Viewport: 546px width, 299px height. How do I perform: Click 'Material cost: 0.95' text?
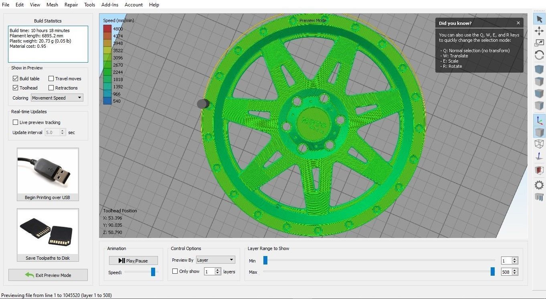tap(28, 46)
